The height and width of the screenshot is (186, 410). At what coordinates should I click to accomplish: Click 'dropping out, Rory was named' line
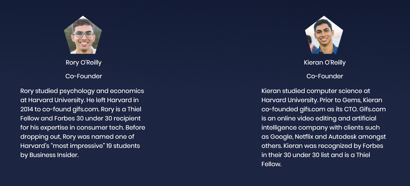77,137
